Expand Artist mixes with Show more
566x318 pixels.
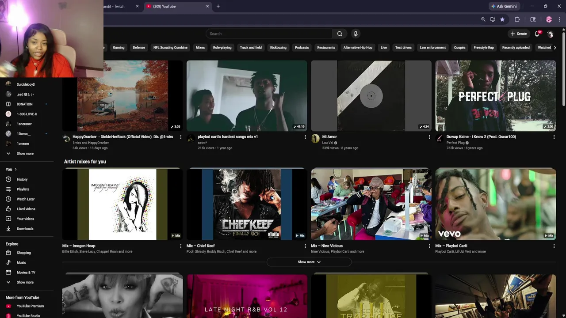click(x=309, y=262)
